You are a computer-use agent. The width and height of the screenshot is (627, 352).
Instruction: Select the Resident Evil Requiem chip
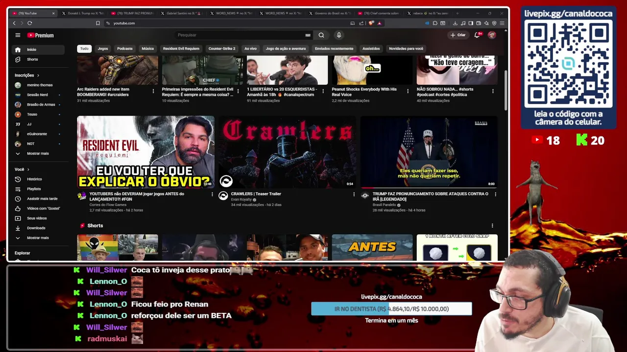coord(181,48)
